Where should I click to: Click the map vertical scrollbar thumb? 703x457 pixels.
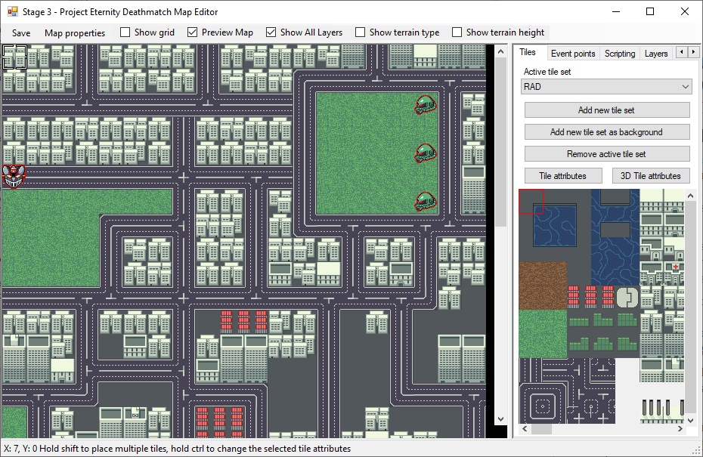tap(501, 143)
